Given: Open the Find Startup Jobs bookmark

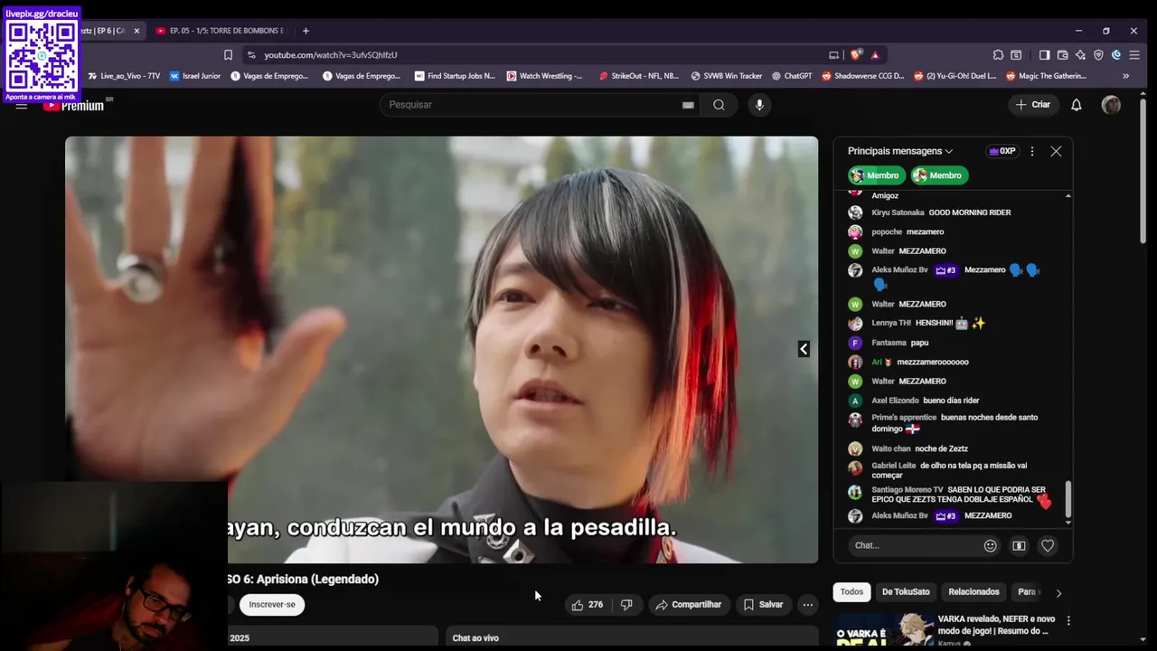Looking at the screenshot, I should (455, 76).
